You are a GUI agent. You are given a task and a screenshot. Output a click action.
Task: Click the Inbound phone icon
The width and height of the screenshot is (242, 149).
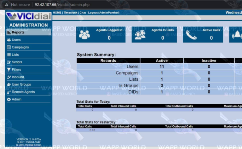point(9,77)
